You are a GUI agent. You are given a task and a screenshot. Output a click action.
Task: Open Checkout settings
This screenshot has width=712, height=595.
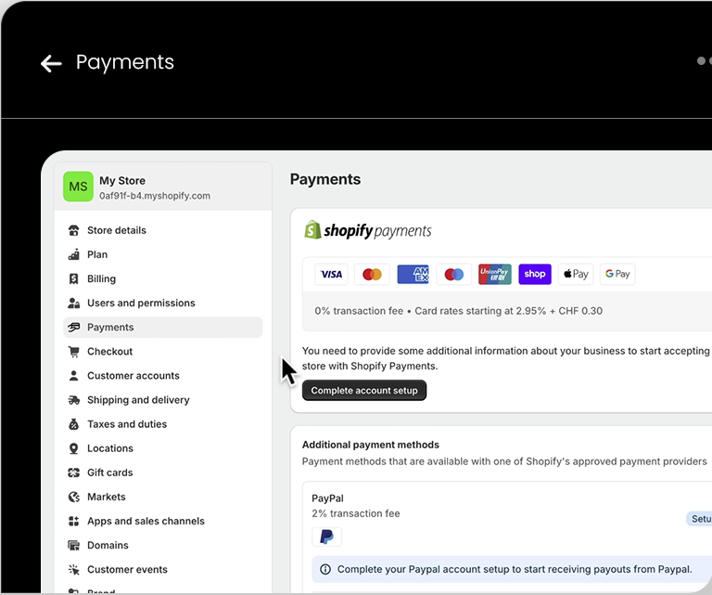tap(162, 352)
